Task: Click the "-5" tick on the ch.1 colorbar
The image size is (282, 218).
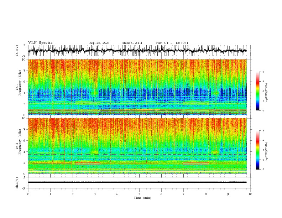Action: 263,91
